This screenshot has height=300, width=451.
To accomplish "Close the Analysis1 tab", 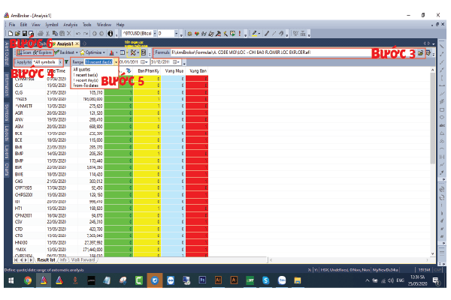I will point(77,43).
